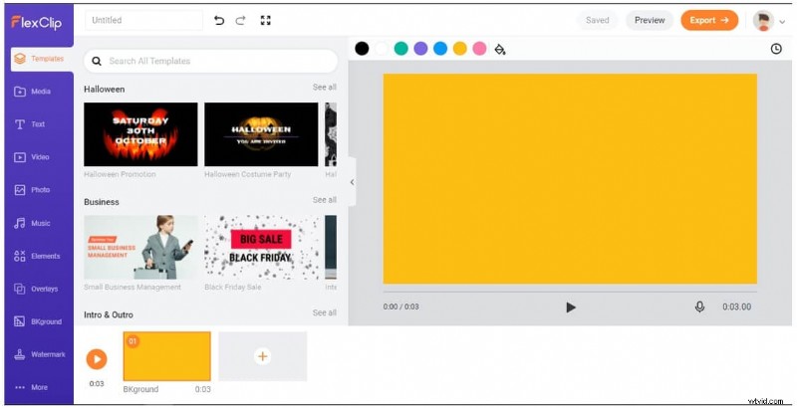
Task: Open the user account dropdown arrow
Action: [x=782, y=21]
